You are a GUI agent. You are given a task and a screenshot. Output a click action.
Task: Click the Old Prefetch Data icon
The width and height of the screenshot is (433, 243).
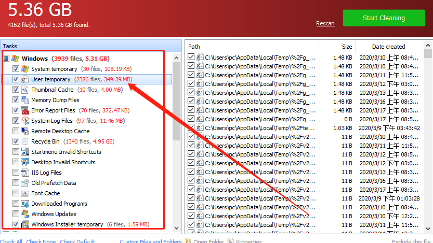[25, 183]
